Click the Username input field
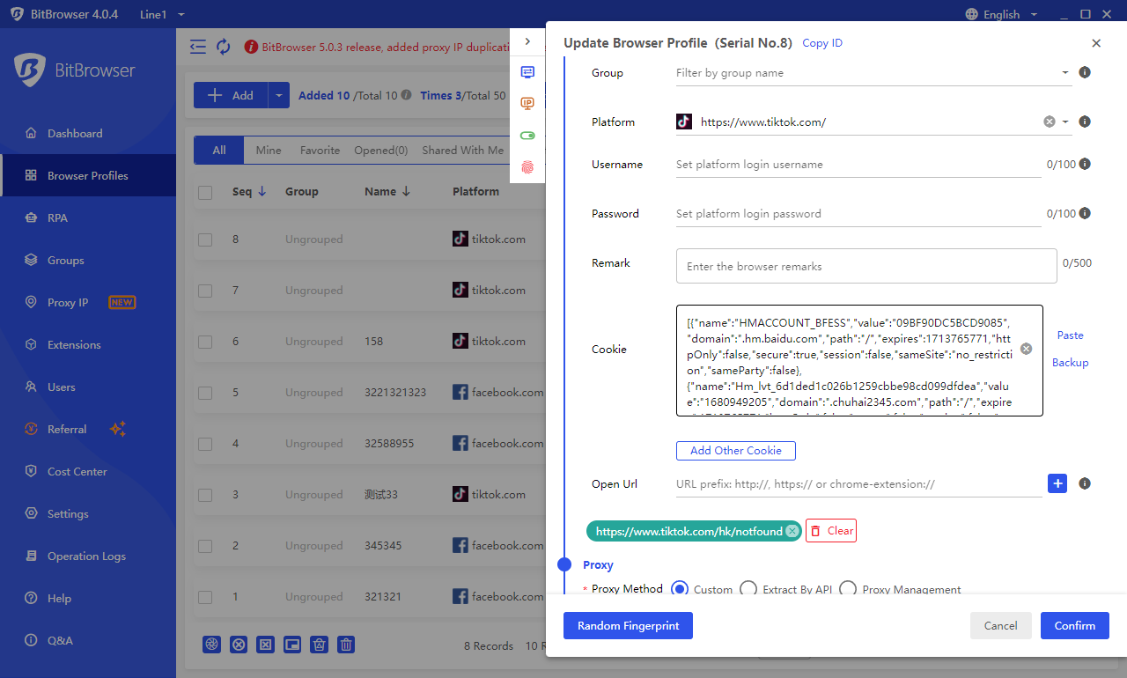 pos(858,165)
